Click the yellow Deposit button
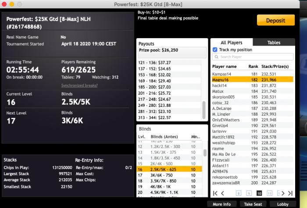 click(276, 20)
